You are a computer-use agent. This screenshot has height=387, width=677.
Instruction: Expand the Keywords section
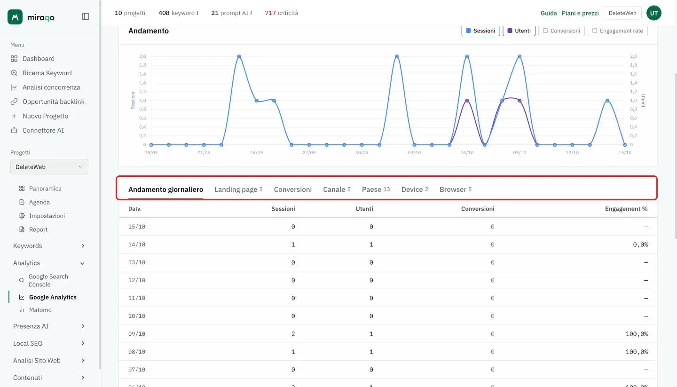click(x=49, y=246)
